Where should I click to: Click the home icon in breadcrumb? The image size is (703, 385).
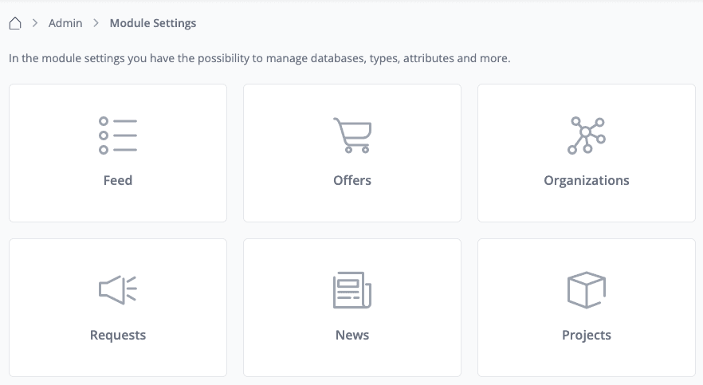[x=15, y=23]
